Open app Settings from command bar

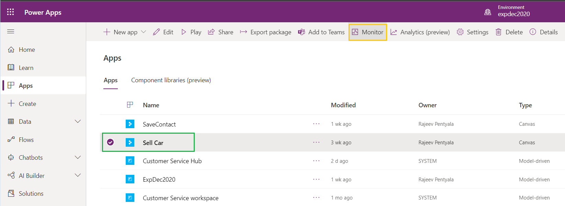473,32
